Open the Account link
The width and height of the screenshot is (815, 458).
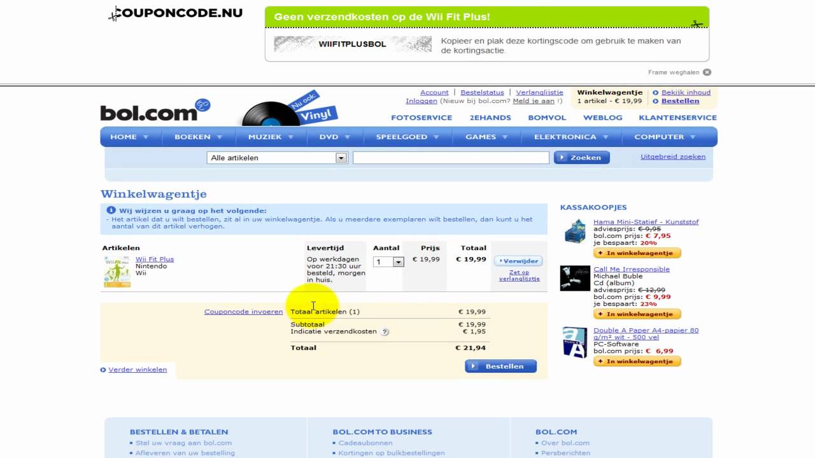434,93
